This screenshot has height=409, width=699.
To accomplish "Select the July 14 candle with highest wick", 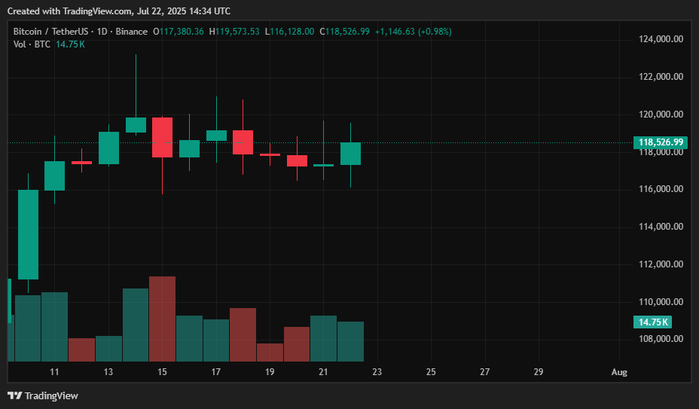I will [136, 124].
